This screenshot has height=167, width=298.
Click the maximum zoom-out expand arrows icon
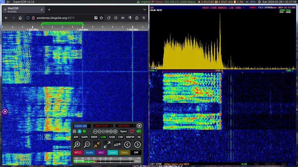pos(107,144)
